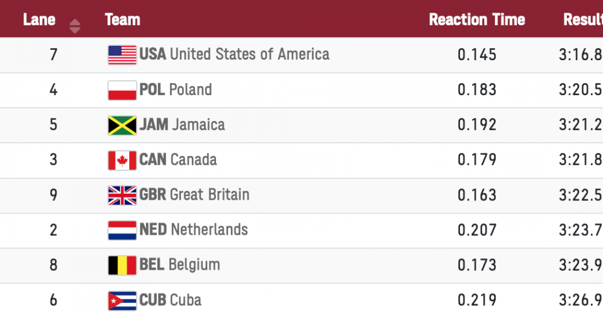Click the Netherlands flag icon
603x313 pixels.
pyautogui.click(x=122, y=230)
